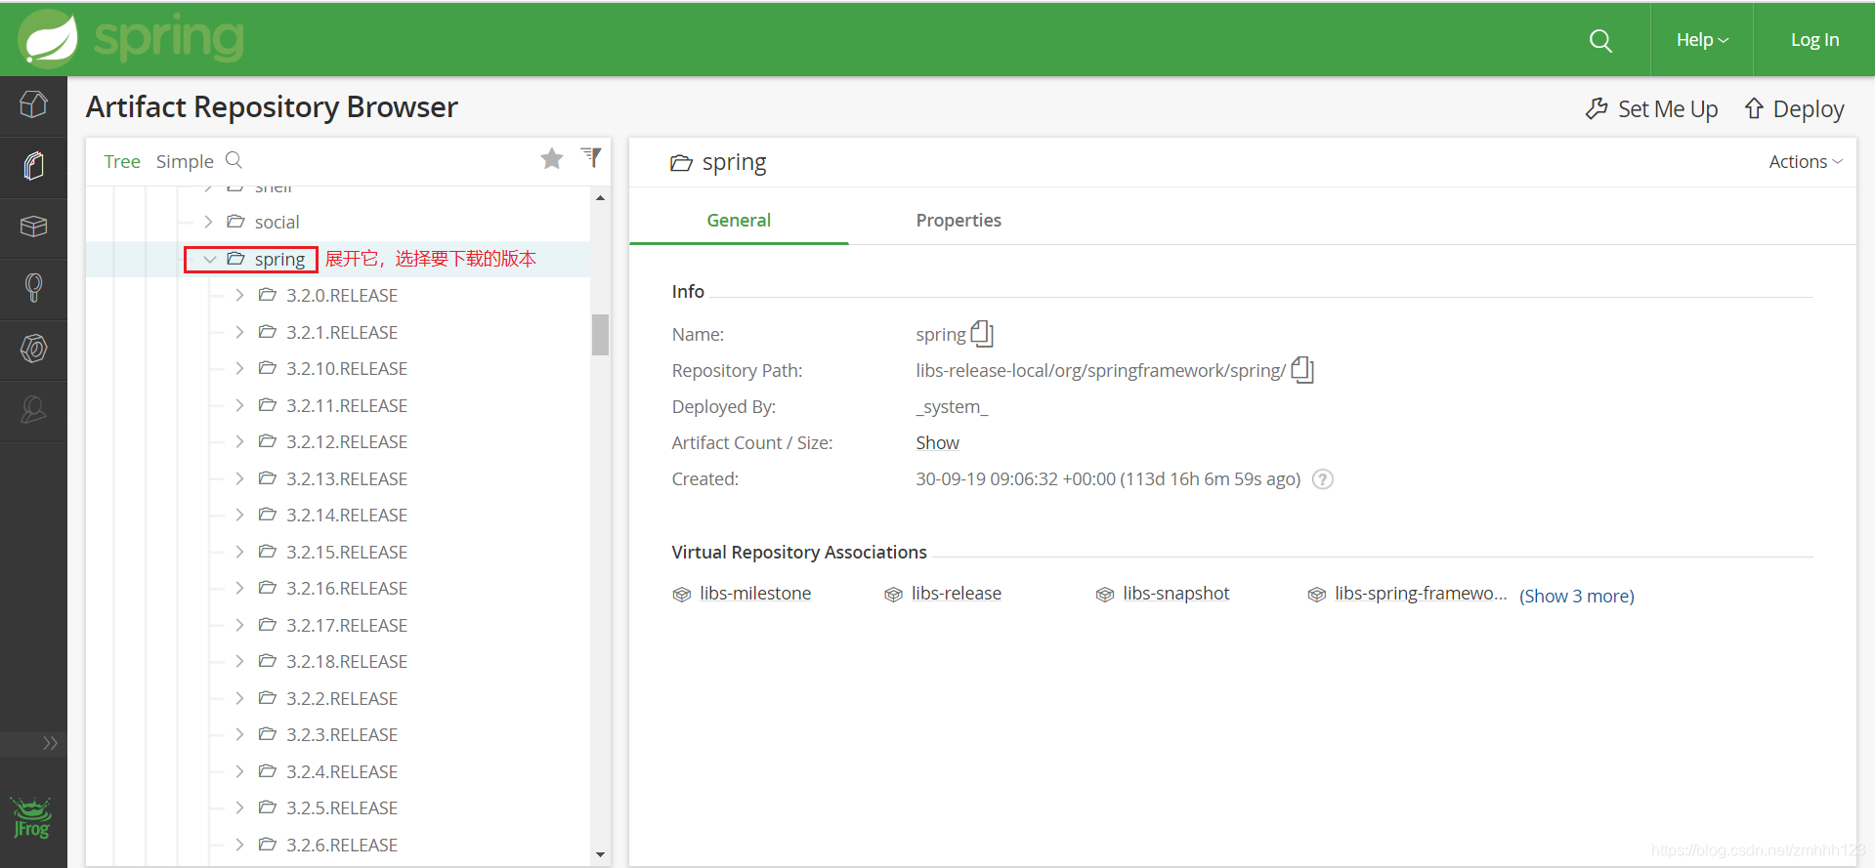Click the Deploy button
Screen dimensions: 1875x868
1795,108
